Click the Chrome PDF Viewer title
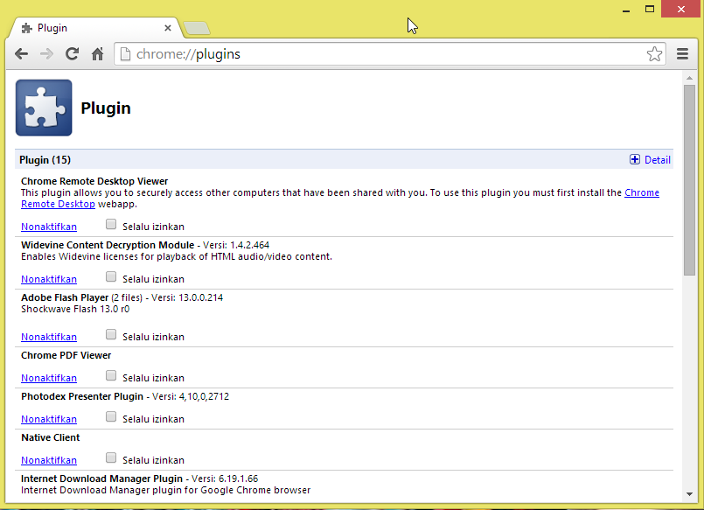704x510 pixels. (66, 355)
